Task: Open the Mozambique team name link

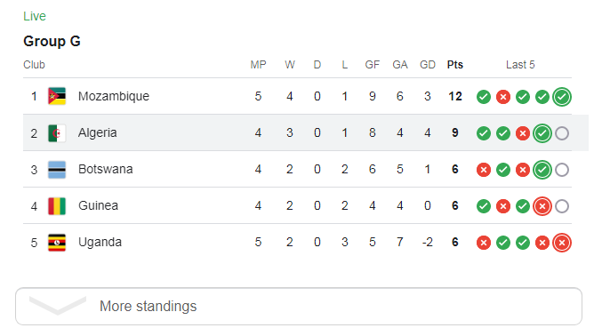Action: tap(114, 96)
